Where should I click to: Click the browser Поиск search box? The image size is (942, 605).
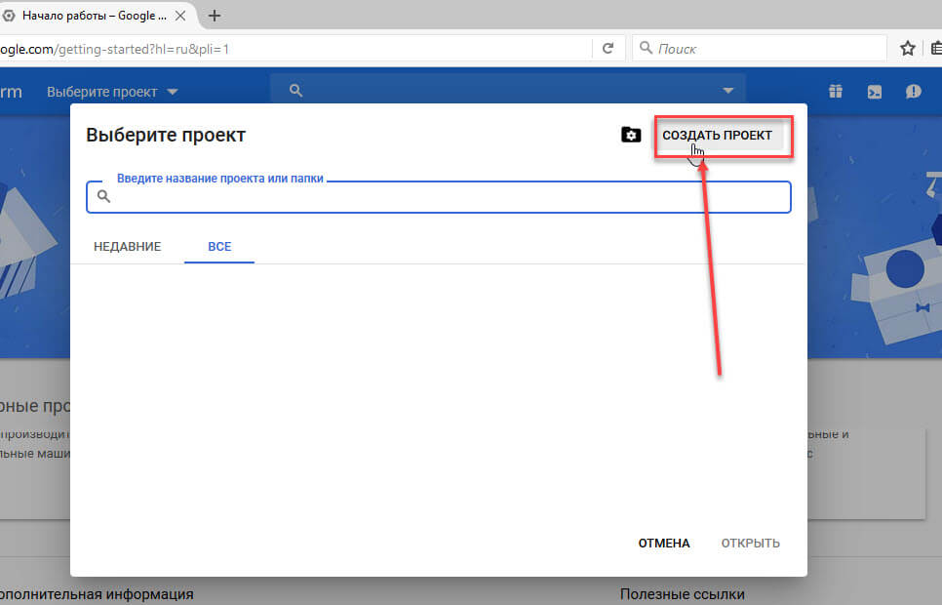pyautogui.click(x=760, y=48)
